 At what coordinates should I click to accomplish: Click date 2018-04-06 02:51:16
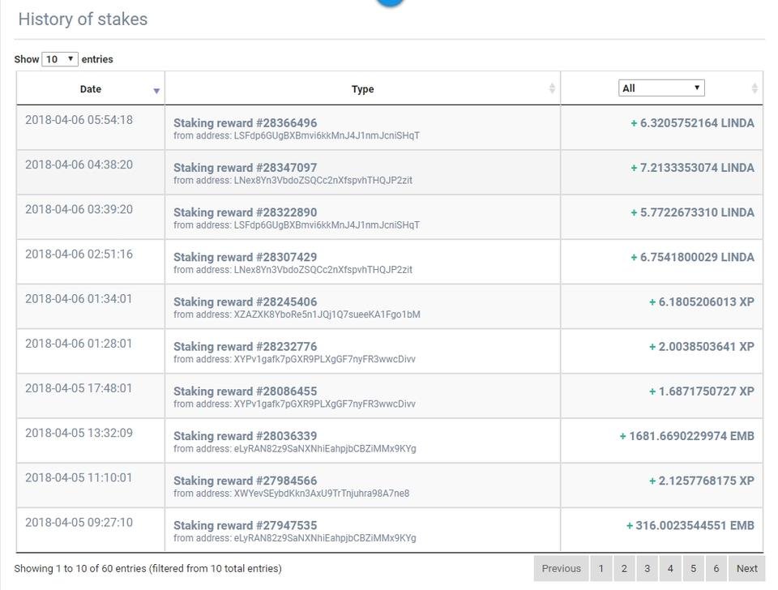[x=79, y=254]
